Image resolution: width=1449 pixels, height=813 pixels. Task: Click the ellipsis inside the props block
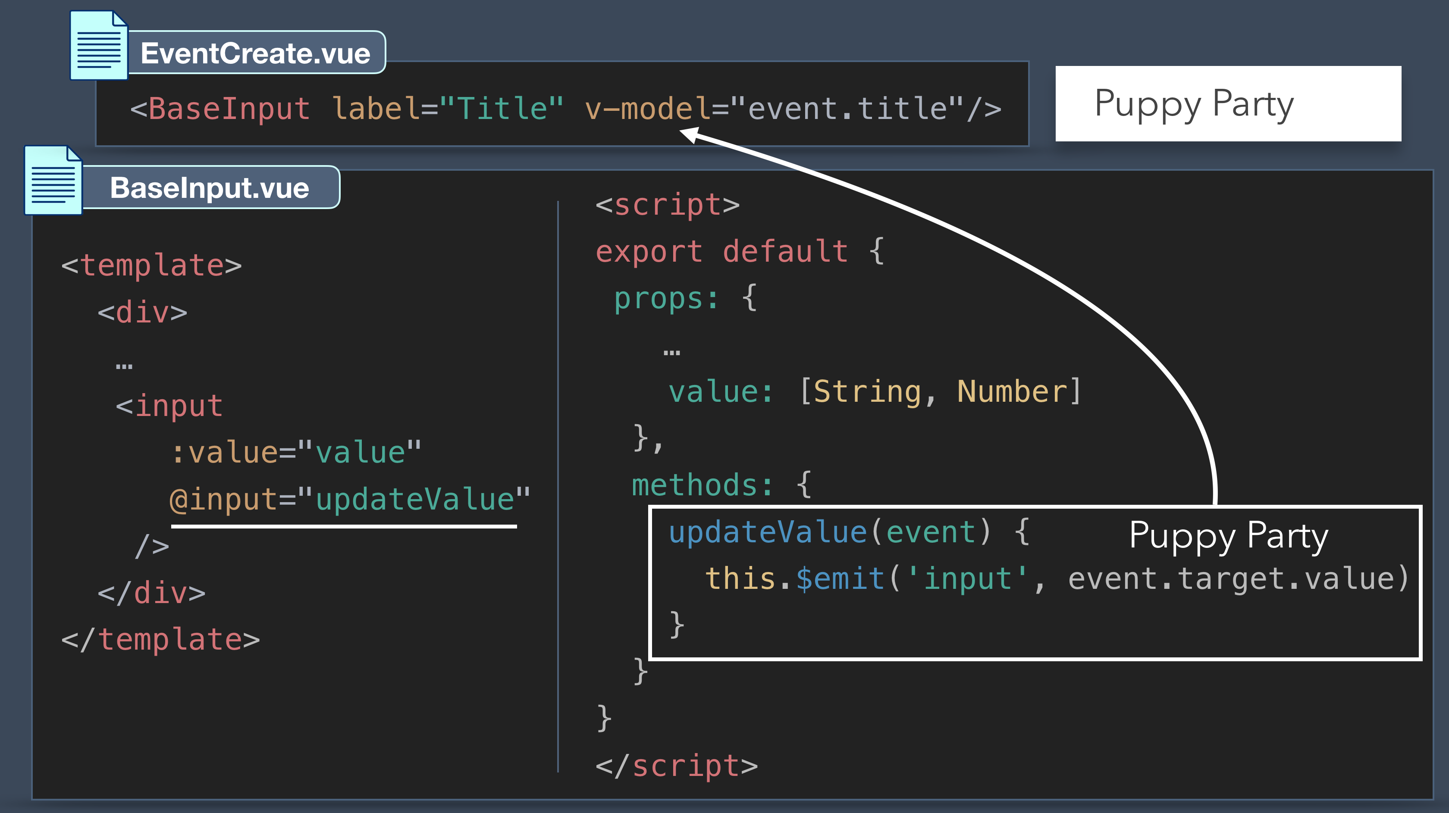pyautogui.click(x=671, y=353)
